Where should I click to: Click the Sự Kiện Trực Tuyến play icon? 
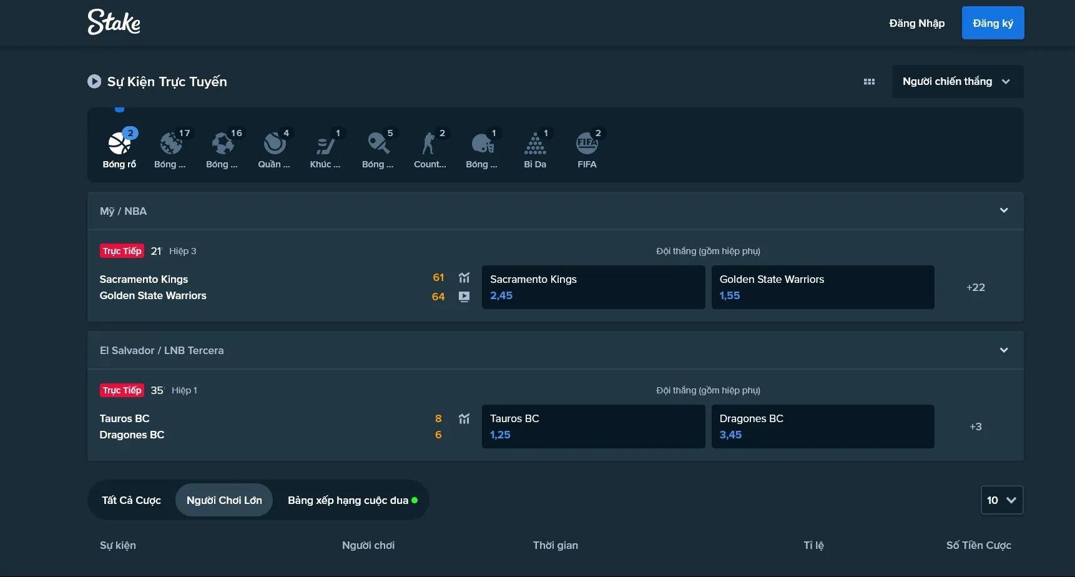94,81
